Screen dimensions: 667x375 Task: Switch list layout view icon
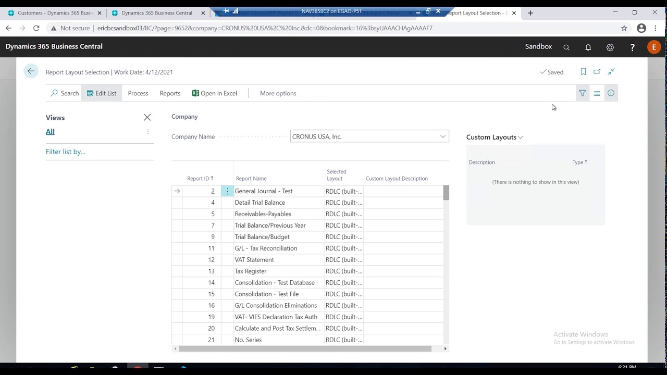click(597, 93)
